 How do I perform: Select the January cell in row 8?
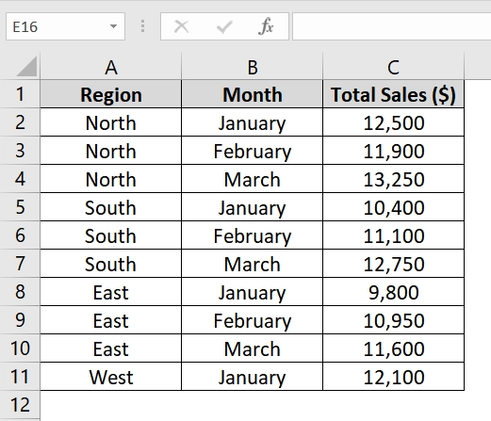tap(253, 292)
